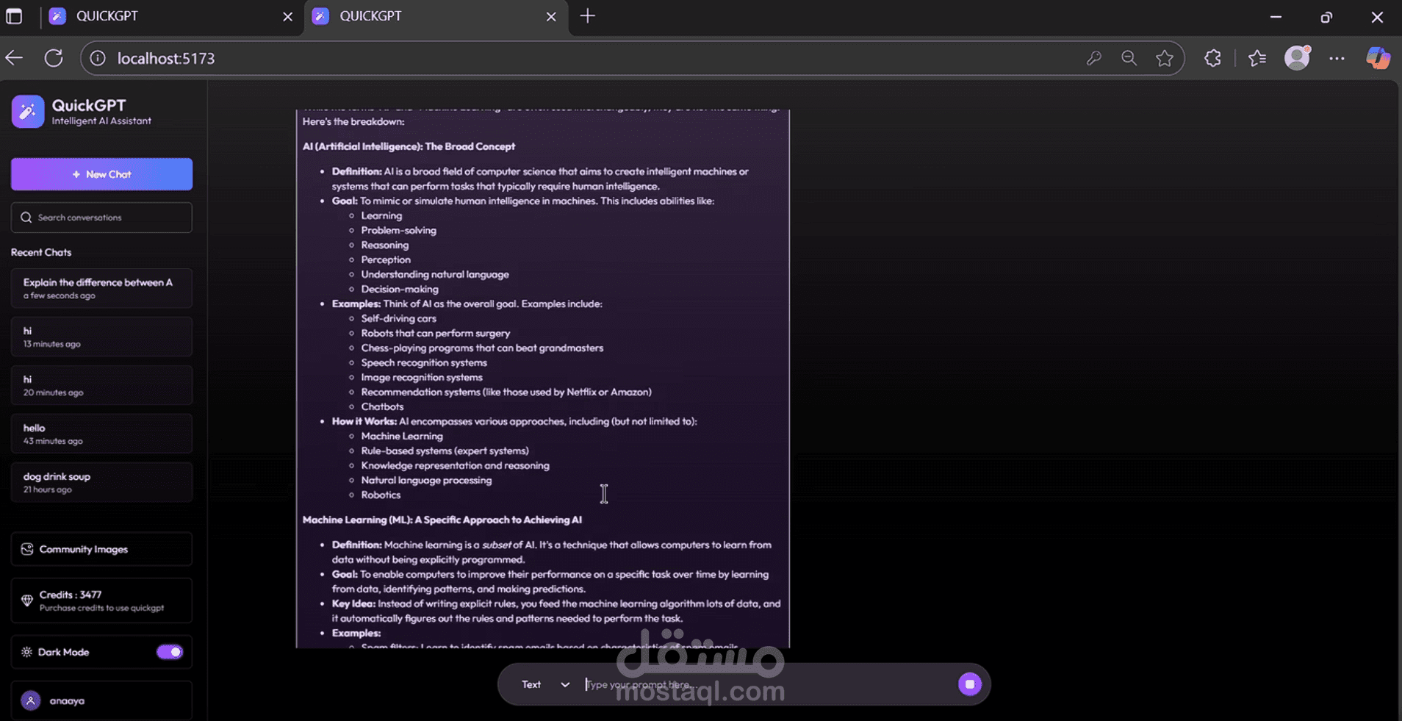The width and height of the screenshot is (1402, 721).
Task: Click the "Robotics" list item
Action: [x=381, y=495]
